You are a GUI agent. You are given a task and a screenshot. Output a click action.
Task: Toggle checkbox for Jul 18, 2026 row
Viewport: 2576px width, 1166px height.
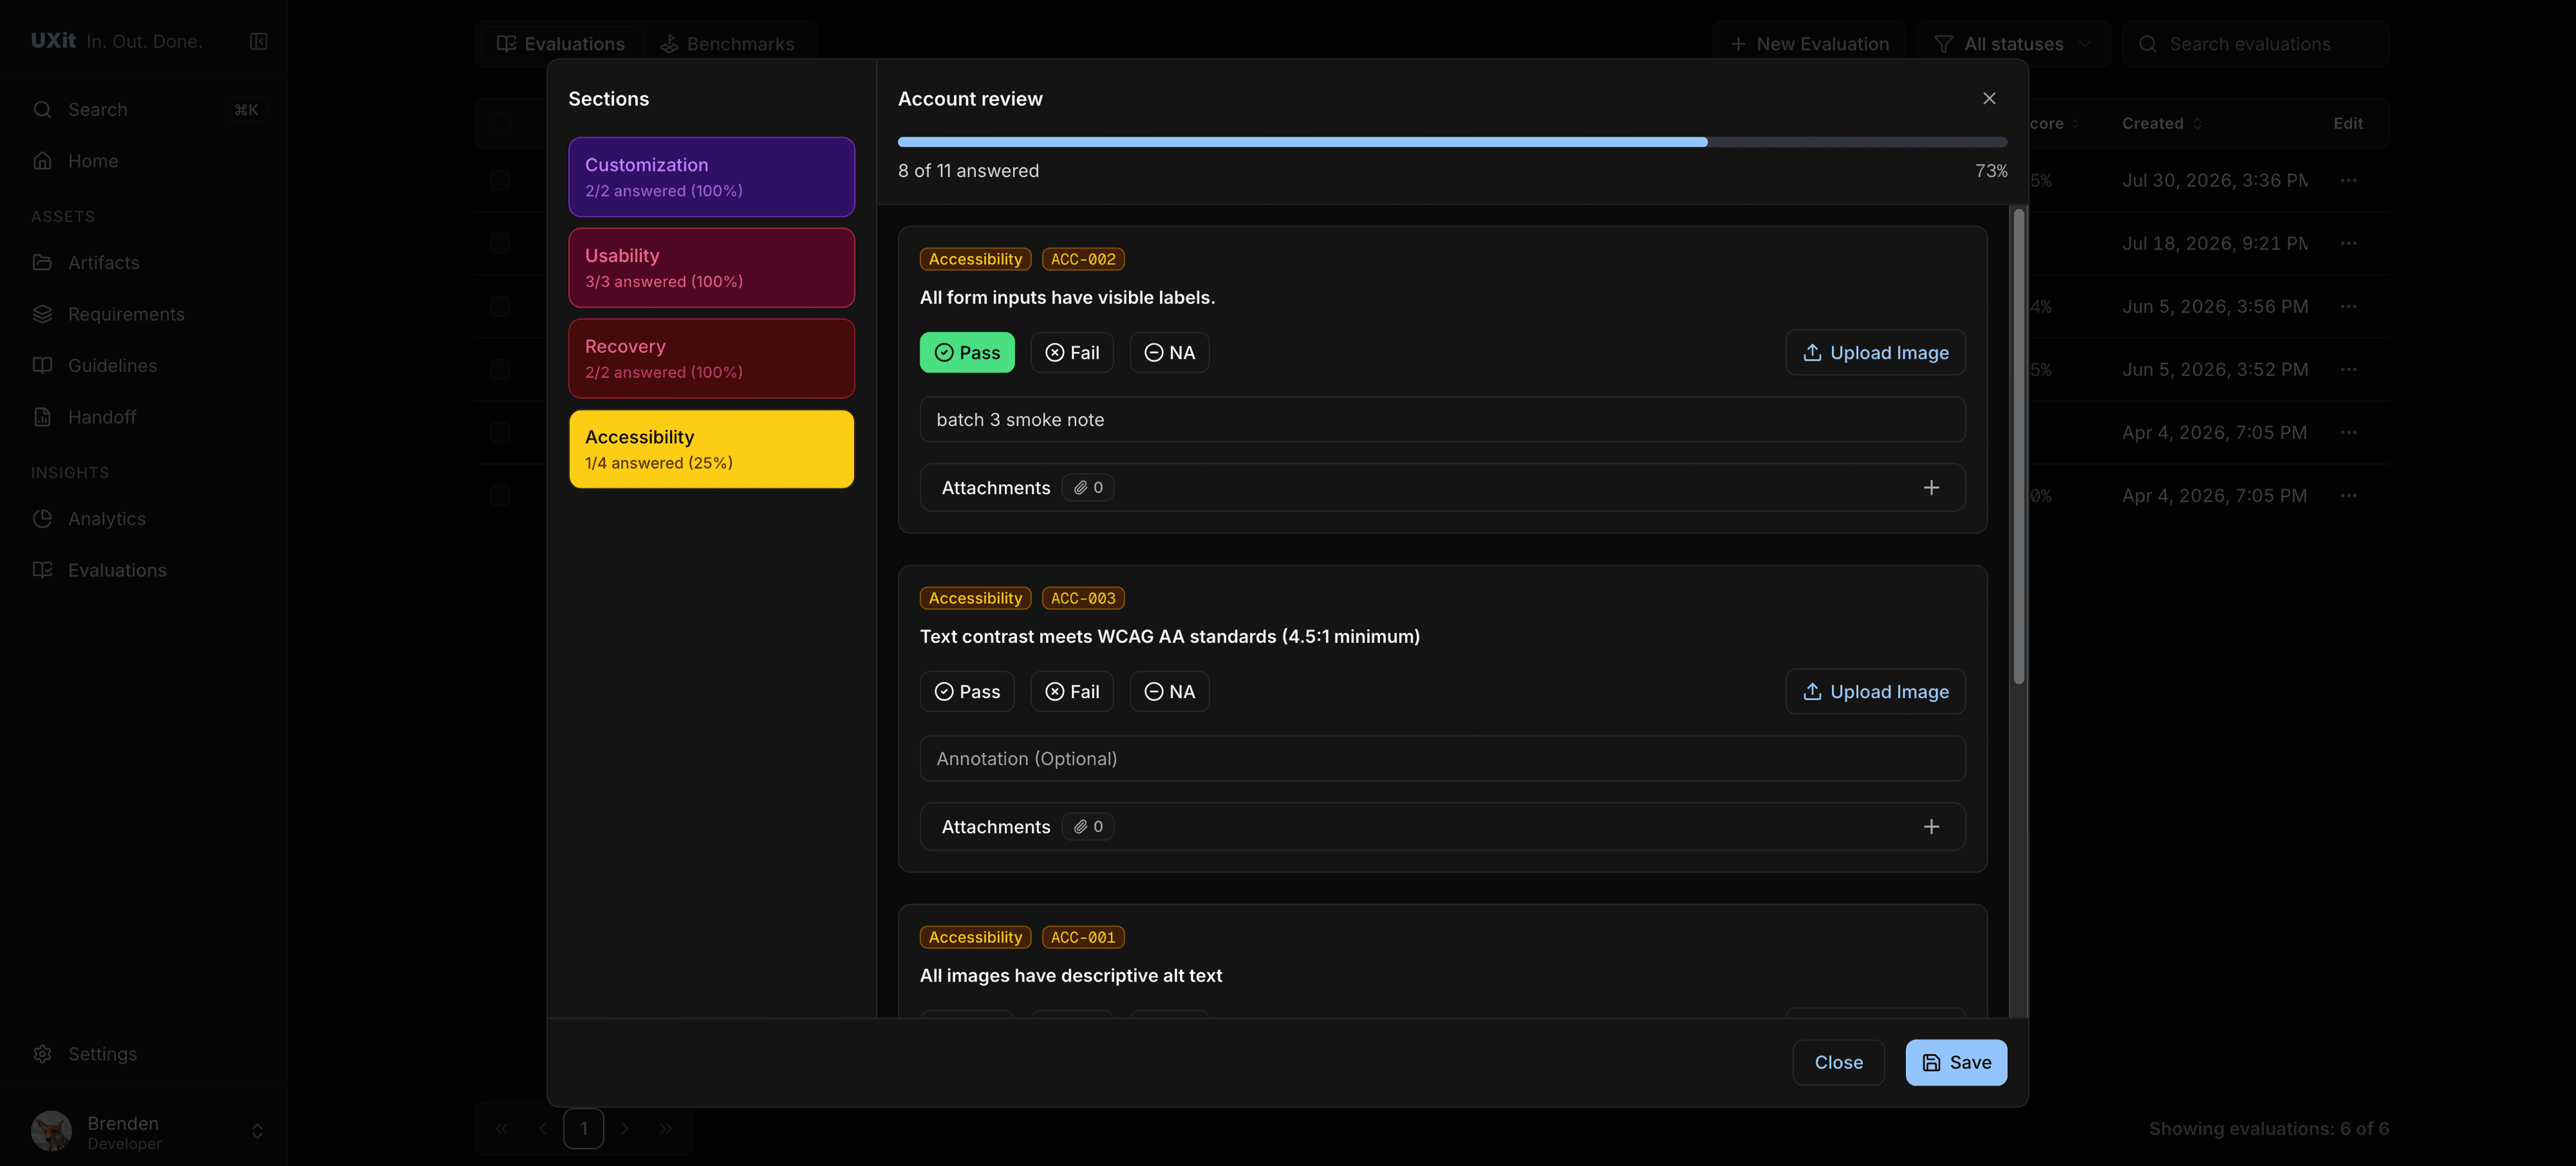click(501, 244)
